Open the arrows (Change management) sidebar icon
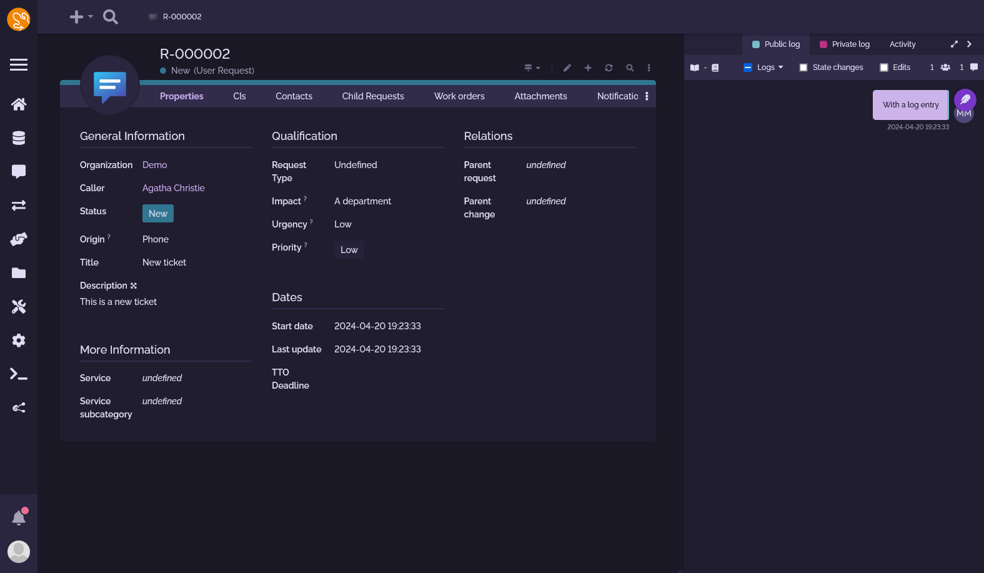This screenshot has width=984, height=573. click(19, 205)
